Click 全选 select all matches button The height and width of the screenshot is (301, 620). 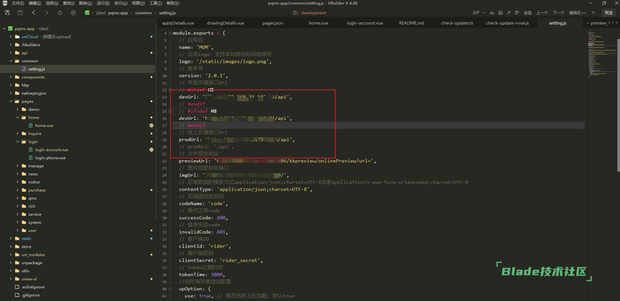click(528, 13)
